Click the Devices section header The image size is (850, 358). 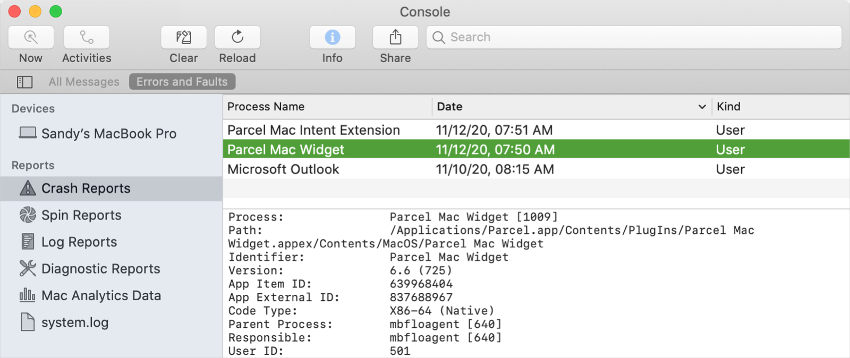[x=33, y=109]
